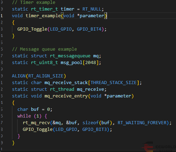Click the while keyword in loop
Screen dimensions: 176x152
pyautogui.click(x=24, y=116)
